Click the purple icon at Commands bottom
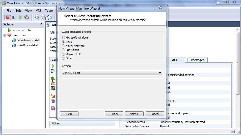The width and height of the screenshot is (241, 135). 53,109
